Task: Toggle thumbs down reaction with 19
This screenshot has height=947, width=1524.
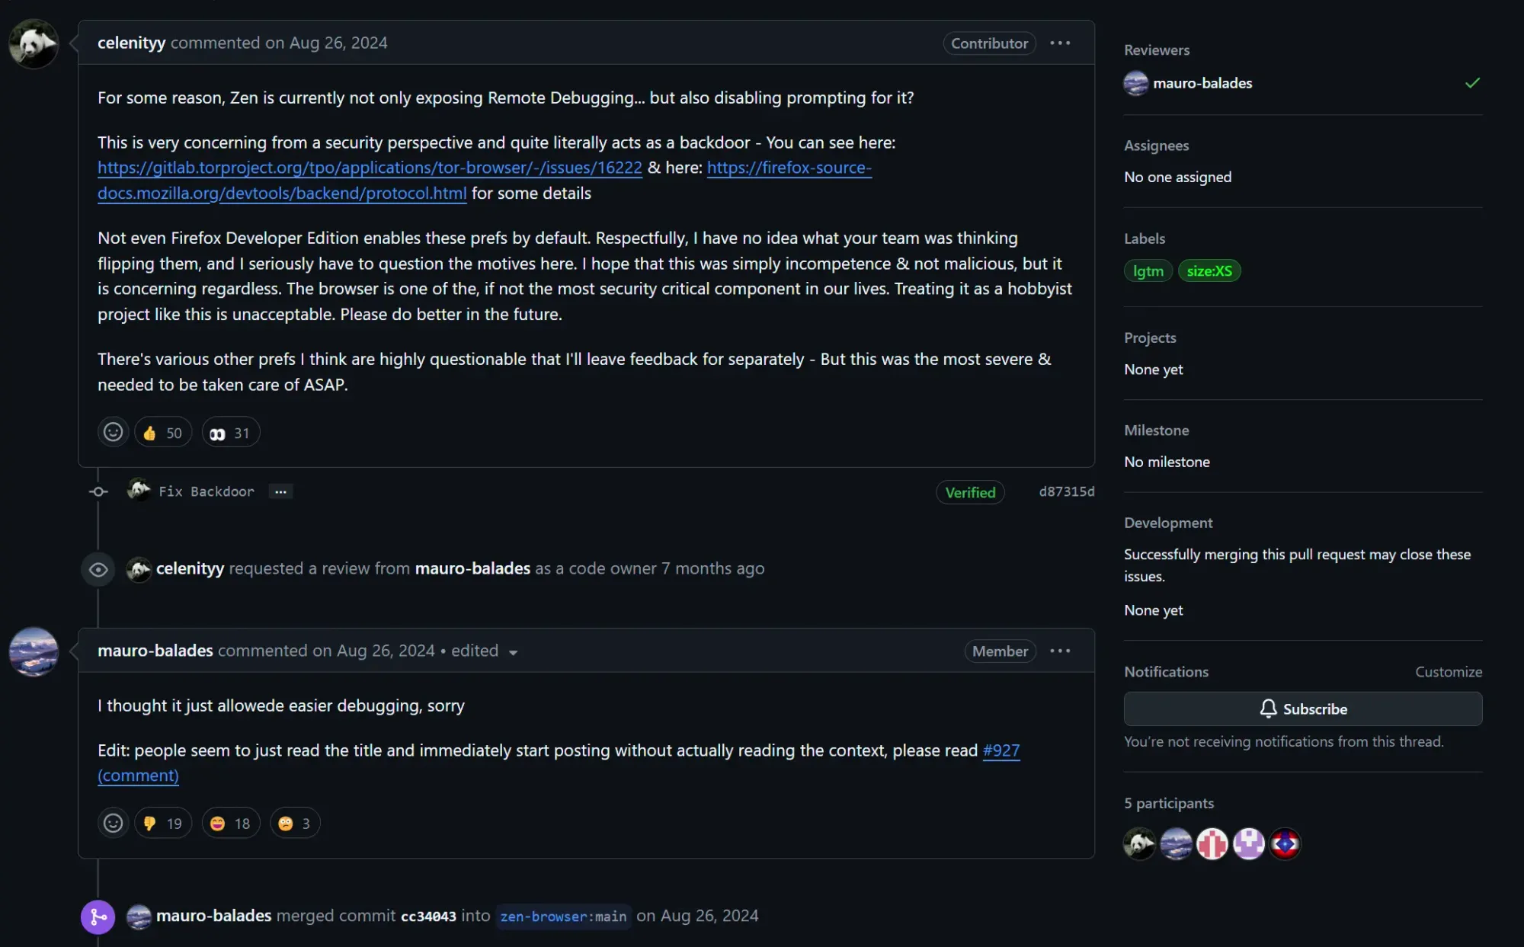Action: pos(163,823)
